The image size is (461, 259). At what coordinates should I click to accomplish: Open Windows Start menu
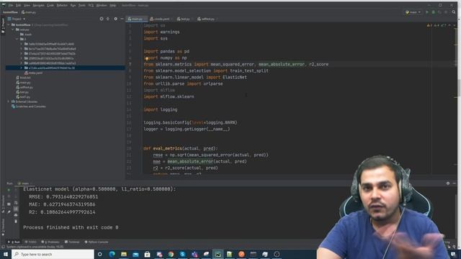[6, 254]
